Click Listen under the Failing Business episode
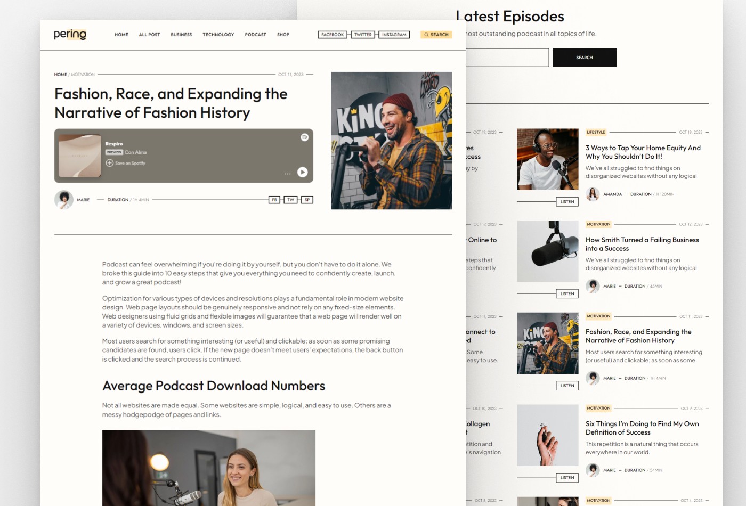The height and width of the screenshot is (506, 746). pyautogui.click(x=567, y=294)
